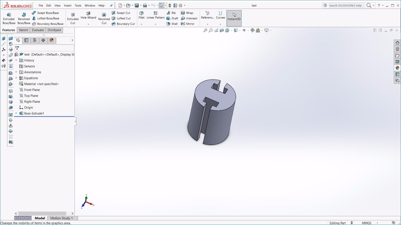Screen dimensions: 401x225
Task: Switch to the Sketch tab
Action: coord(24,30)
